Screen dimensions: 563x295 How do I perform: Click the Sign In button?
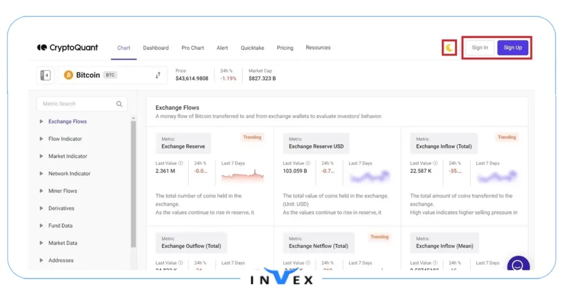pos(479,48)
